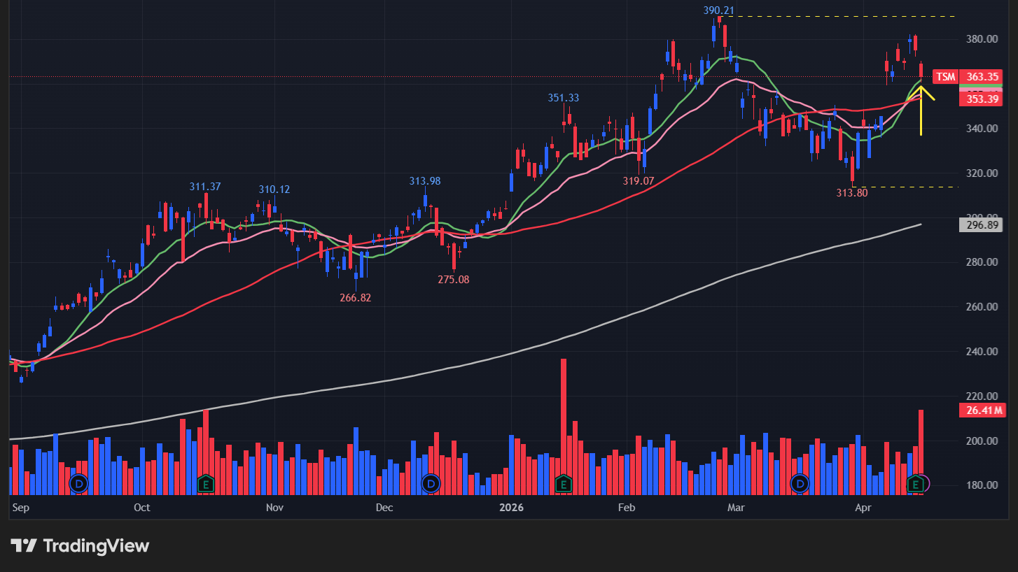Click the 390.21 high price marker
The height and width of the screenshot is (572, 1018).
[719, 10]
